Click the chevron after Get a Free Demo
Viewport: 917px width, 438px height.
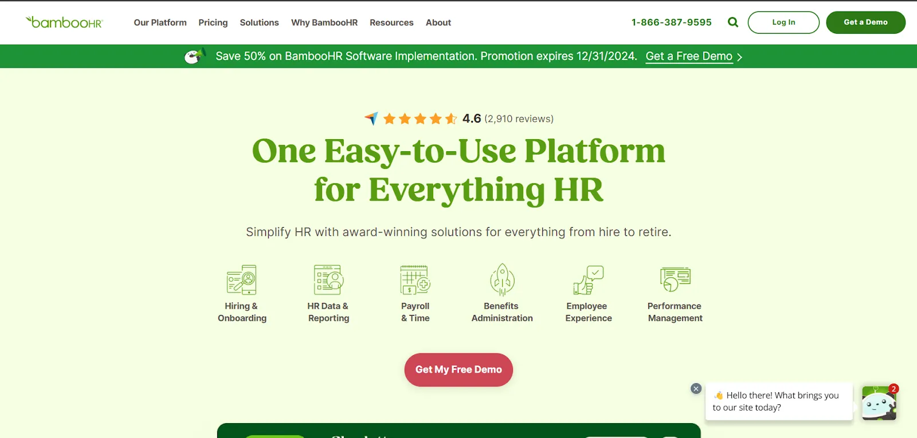click(x=739, y=57)
